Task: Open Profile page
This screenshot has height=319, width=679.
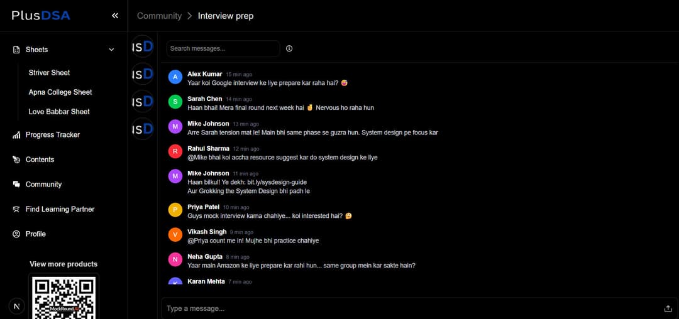Action: (x=35, y=234)
